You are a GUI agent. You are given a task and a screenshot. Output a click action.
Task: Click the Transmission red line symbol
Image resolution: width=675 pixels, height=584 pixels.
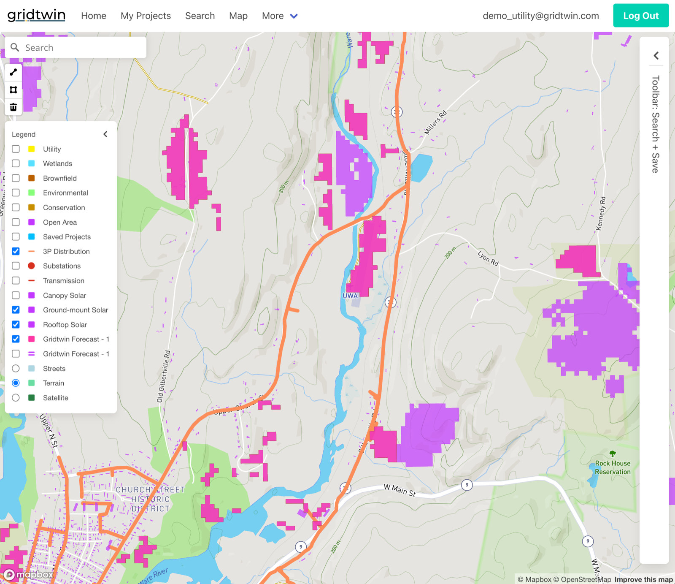coord(31,280)
